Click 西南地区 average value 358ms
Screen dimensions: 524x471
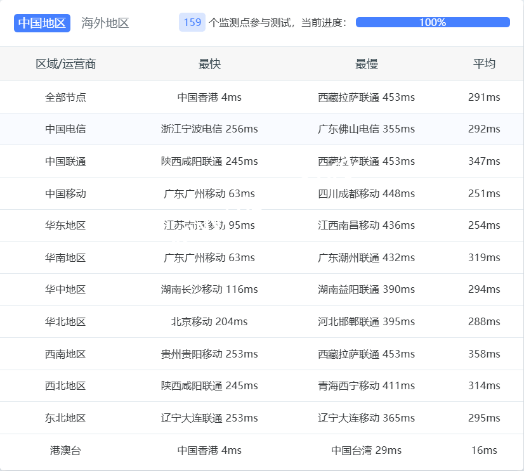(x=484, y=354)
